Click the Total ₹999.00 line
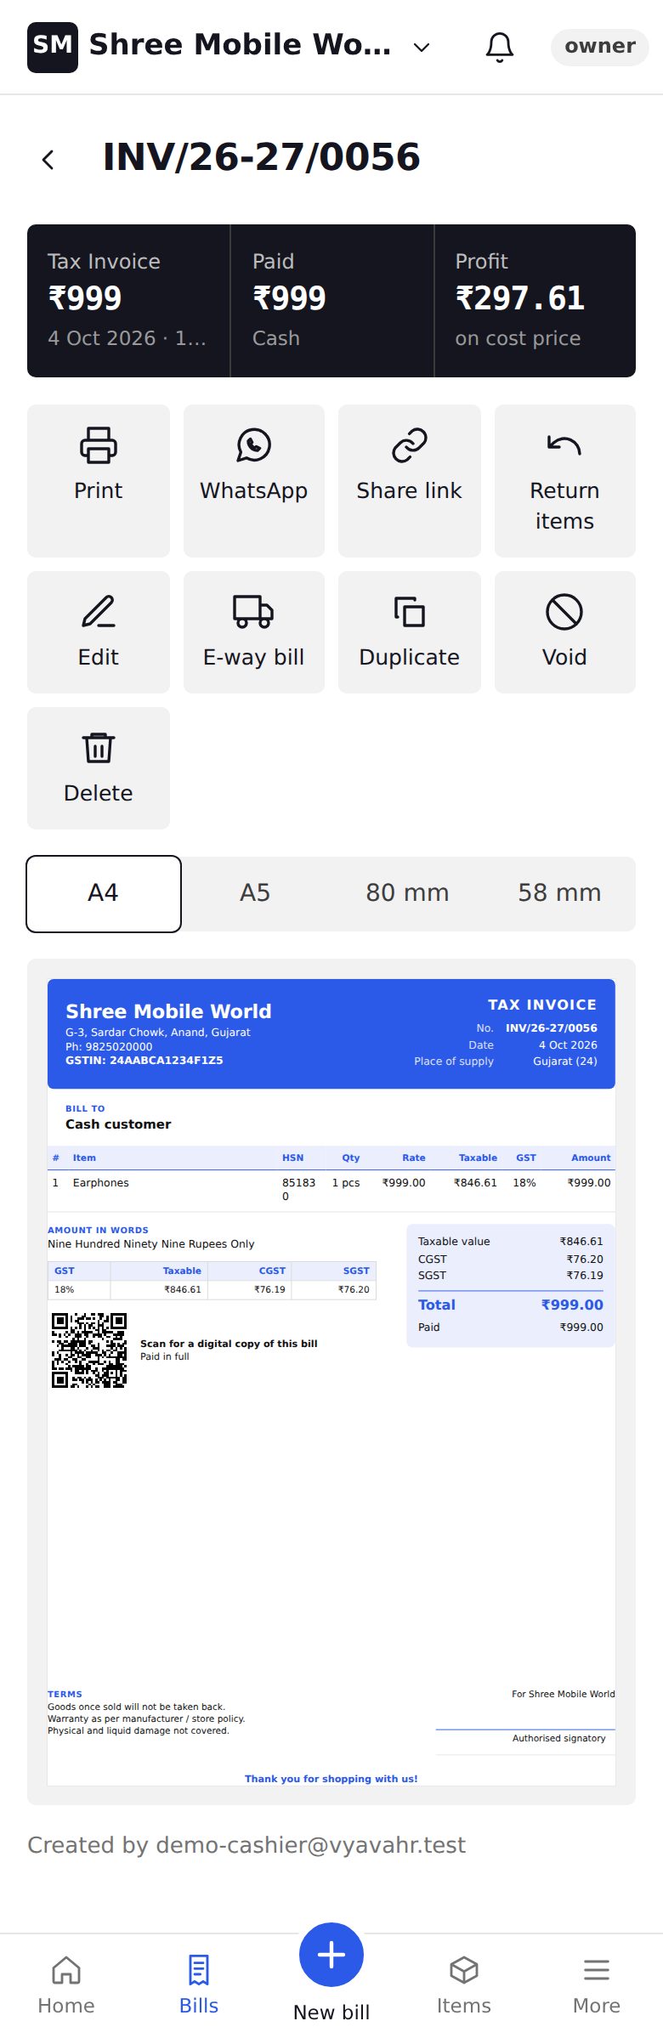The width and height of the screenshot is (663, 2038). [x=511, y=1305]
